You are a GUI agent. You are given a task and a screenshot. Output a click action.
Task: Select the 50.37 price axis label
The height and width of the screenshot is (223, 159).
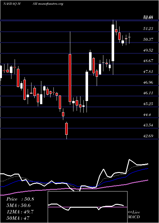pos(148,40)
